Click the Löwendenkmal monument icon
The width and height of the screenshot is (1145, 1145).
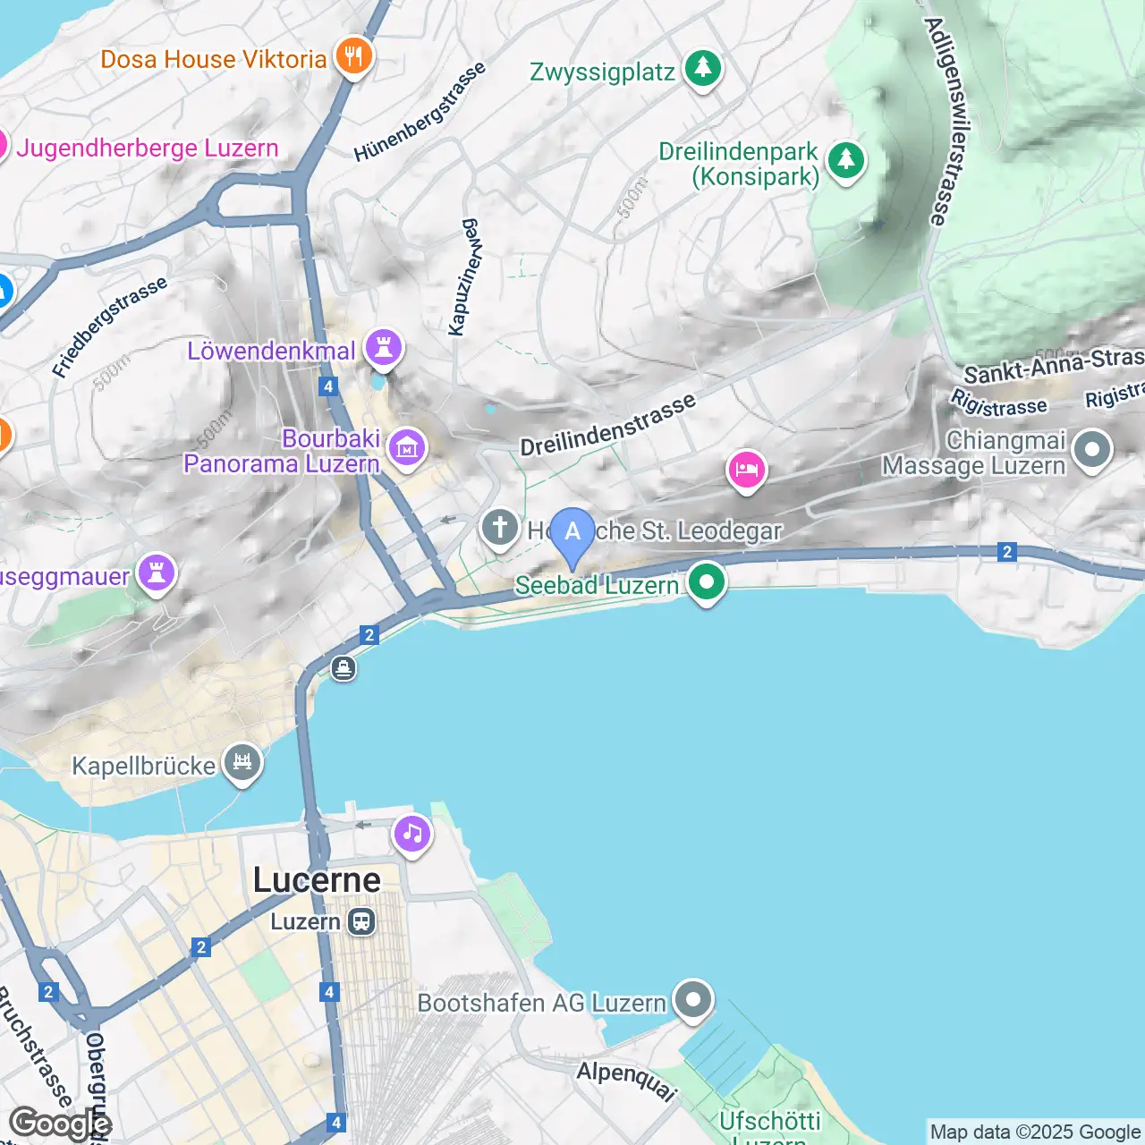coord(384,348)
